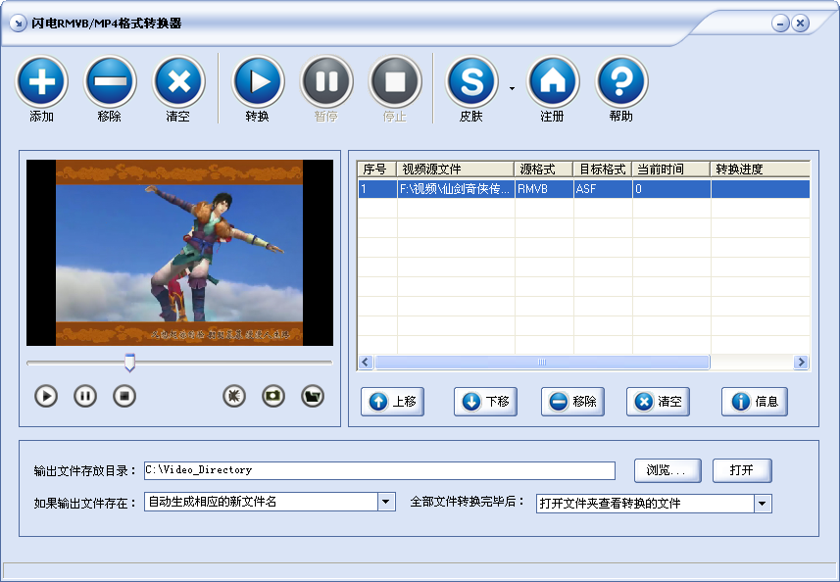
Task: Expand the skin dropdown arrow beside 皮肤
Action: 513,88
